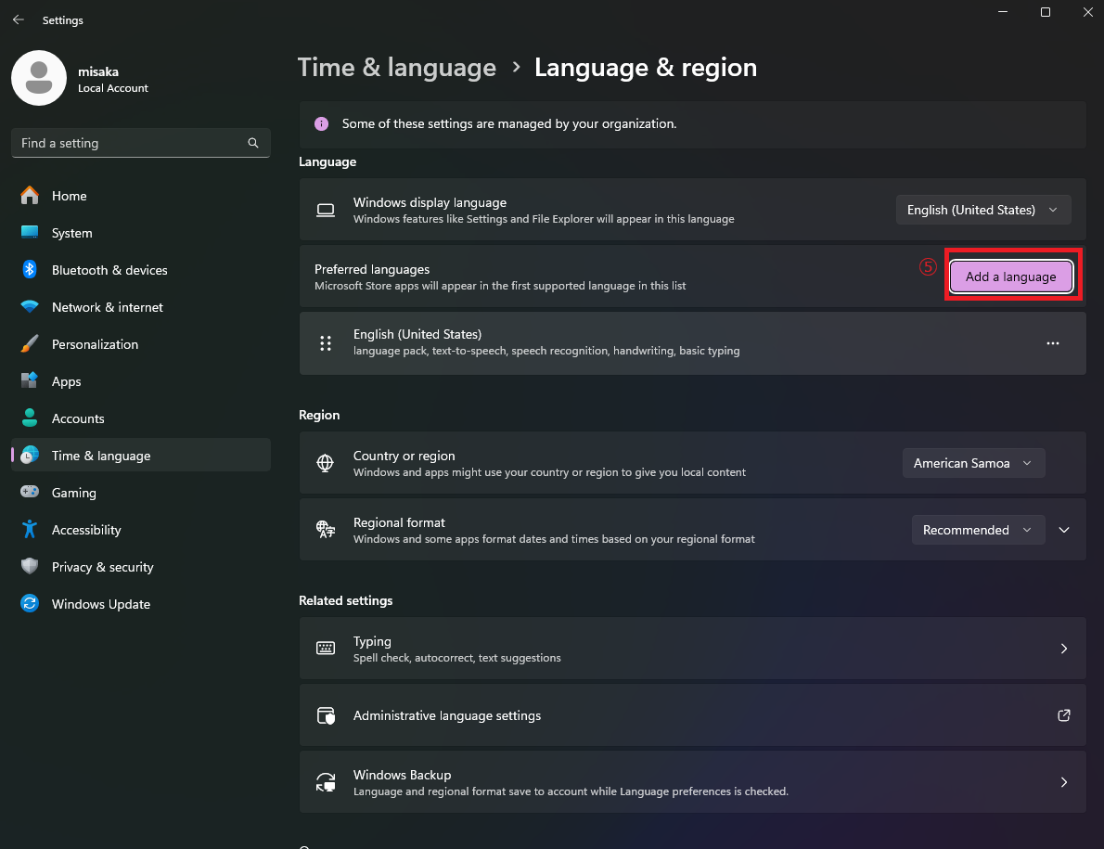This screenshot has height=849, width=1104.
Task: Click Add a language button
Action: point(1010,277)
